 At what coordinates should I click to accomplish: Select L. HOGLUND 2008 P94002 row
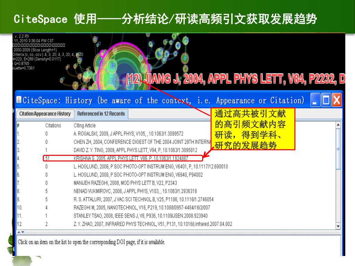pos(138,175)
